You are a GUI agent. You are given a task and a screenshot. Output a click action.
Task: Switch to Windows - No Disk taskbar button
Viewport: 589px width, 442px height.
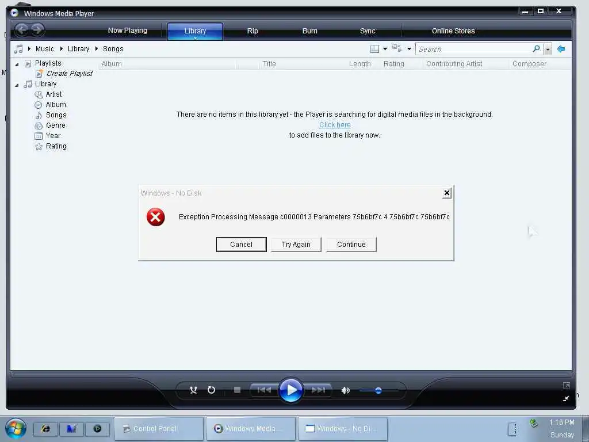pyautogui.click(x=343, y=428)
